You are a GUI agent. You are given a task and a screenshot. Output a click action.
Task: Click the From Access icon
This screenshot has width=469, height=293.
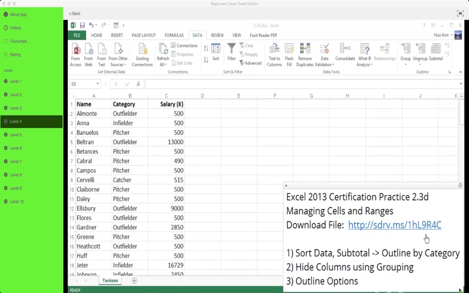tap(76, 55)
